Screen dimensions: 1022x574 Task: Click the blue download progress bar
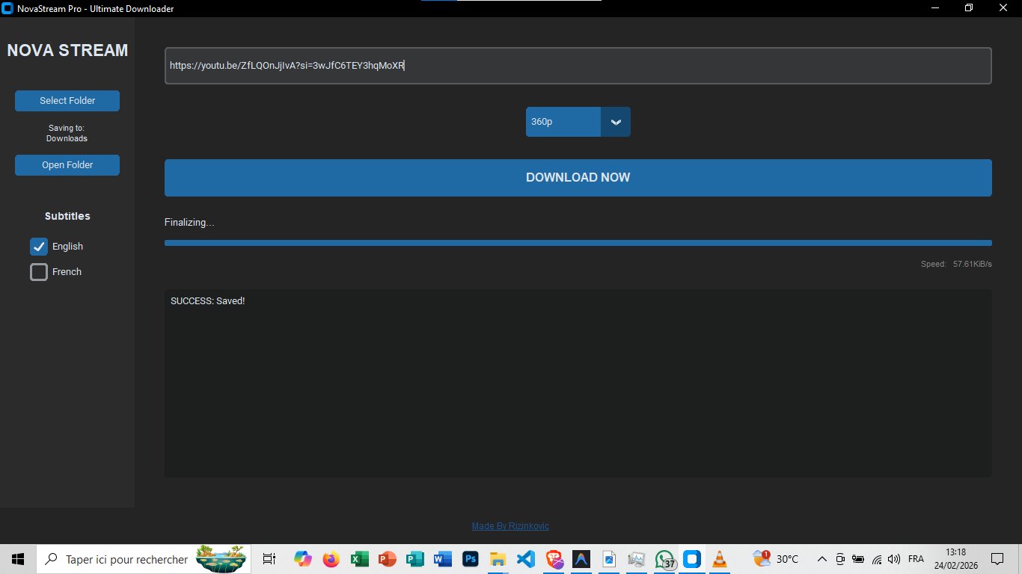point(578,243)
